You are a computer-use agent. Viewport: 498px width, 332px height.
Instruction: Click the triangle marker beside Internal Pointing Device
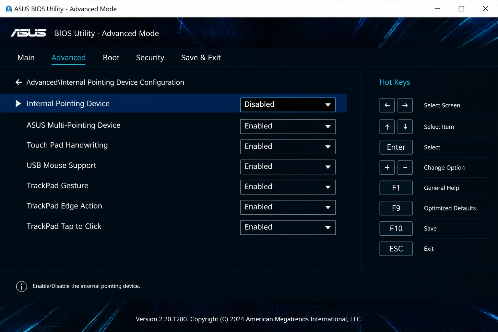[x=18, y=103]
